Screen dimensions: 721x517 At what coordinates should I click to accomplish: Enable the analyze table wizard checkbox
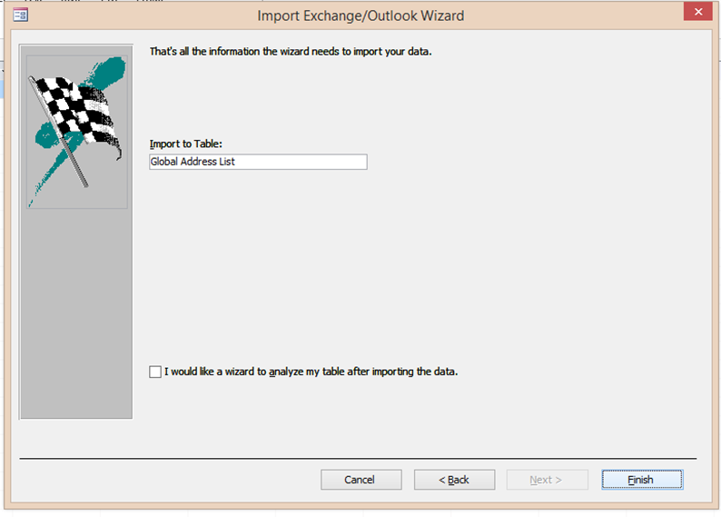pyautogui.click(x=155, y=372)
